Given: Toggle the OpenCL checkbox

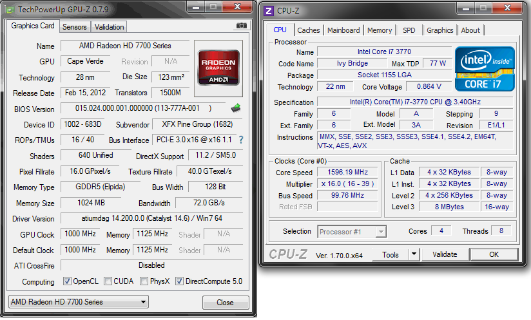Looking at the screenshot, I should tap(68, 281).
